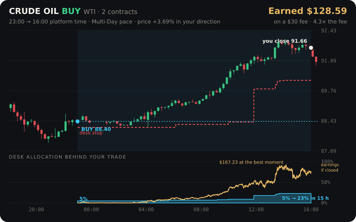The width and height of the screenshot is (356, 222).
Task: Click the 92.43 price axis label
Action: pos(329,30)
